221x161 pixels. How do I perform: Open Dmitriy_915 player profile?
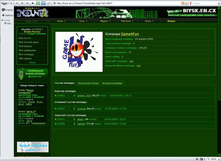pyautogui.click(x=84, y=96)
